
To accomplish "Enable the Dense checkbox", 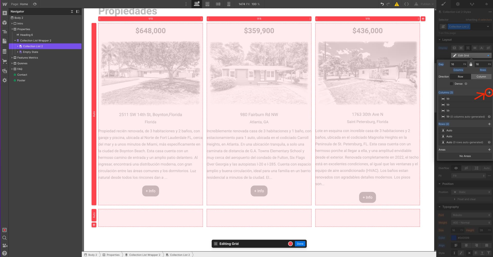I will point(451,84).
